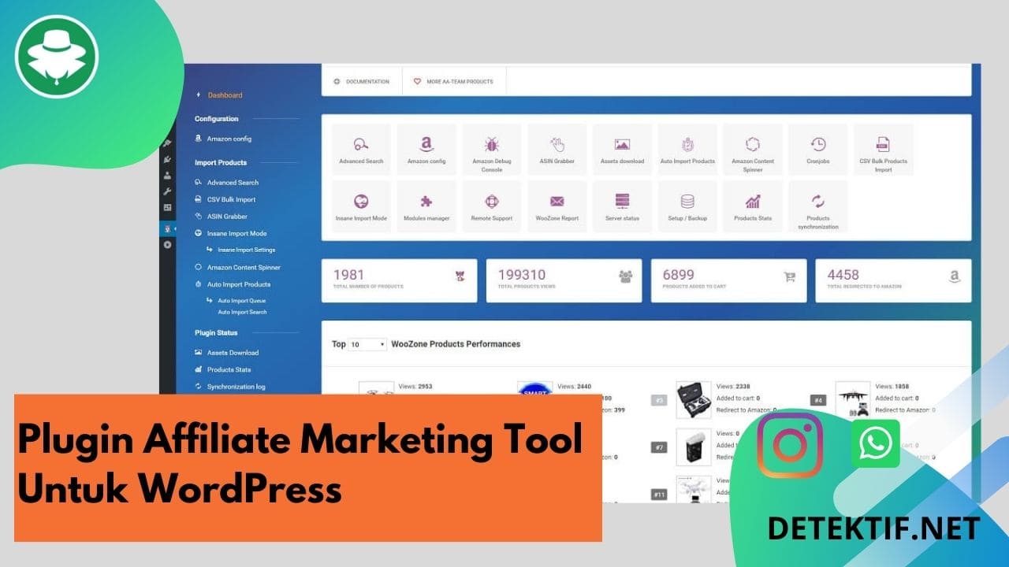Click the 'Views: 2953' text

click(414, 387)
